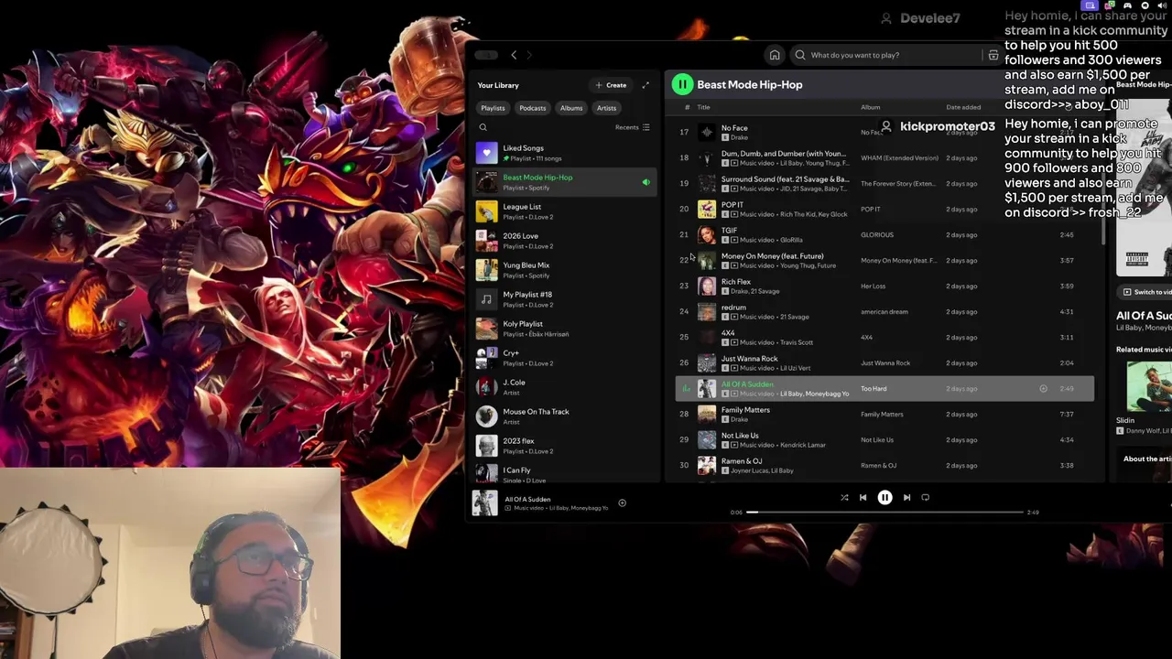Open 2023 flex playlist

[564, 446]
